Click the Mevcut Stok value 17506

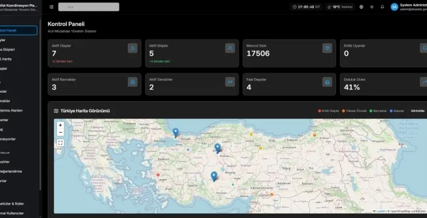tap(258, 54)
